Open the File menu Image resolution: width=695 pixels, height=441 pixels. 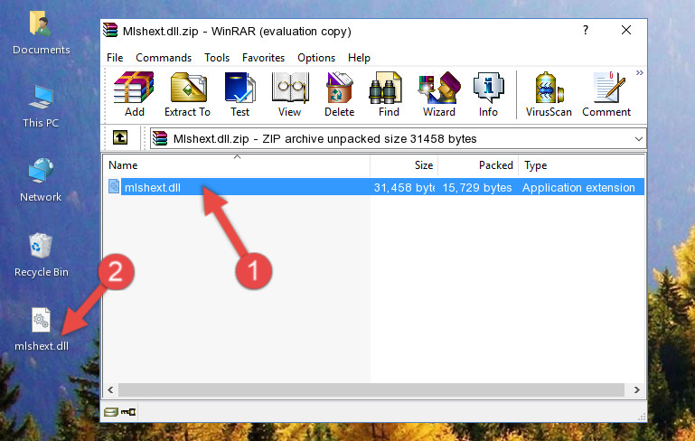pos(115,58)
